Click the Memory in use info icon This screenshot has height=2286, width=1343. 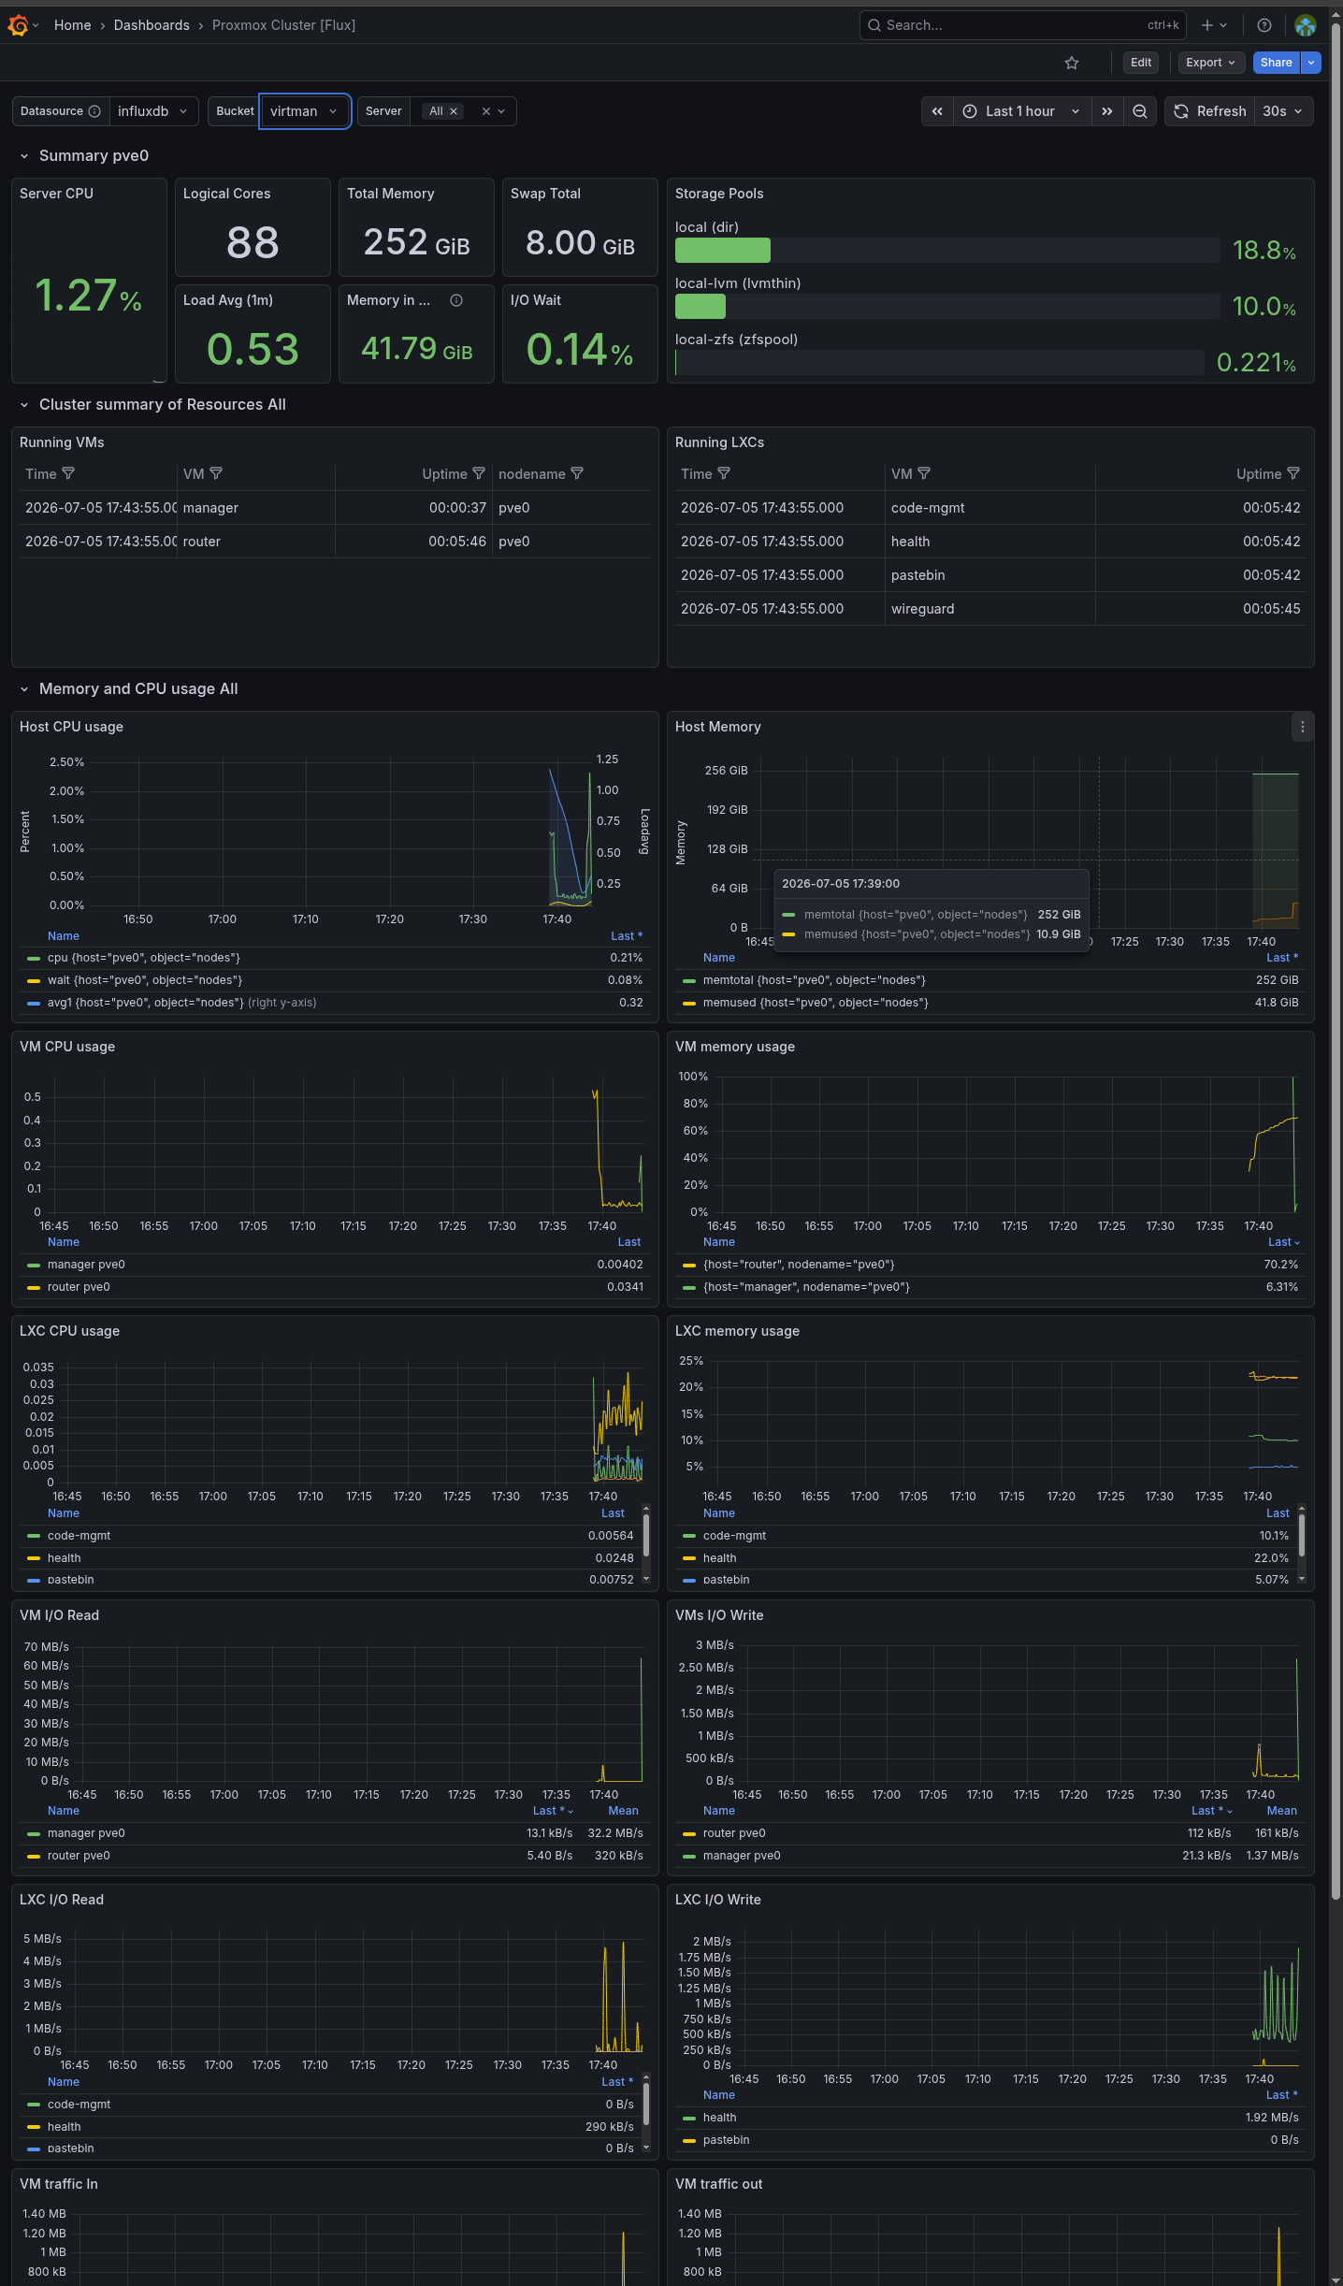[x=456, y=300]
